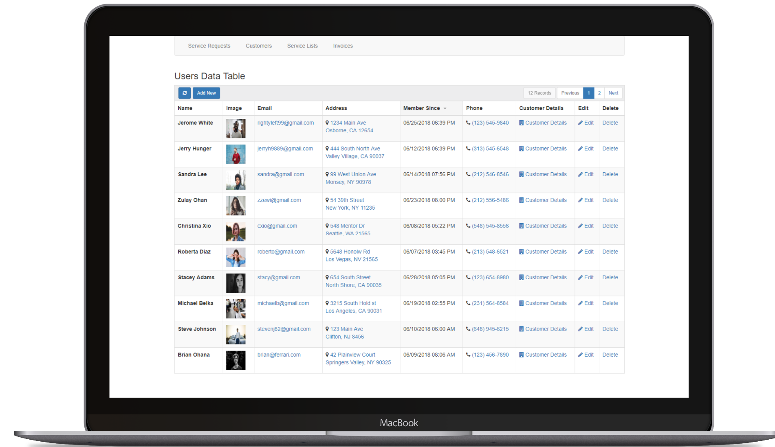
Task: Click page 1 indicator in pagination
Action: pyautogui.click(x=588, y=93)
